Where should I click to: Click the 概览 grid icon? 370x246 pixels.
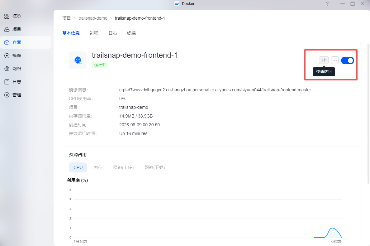[7, 16]
